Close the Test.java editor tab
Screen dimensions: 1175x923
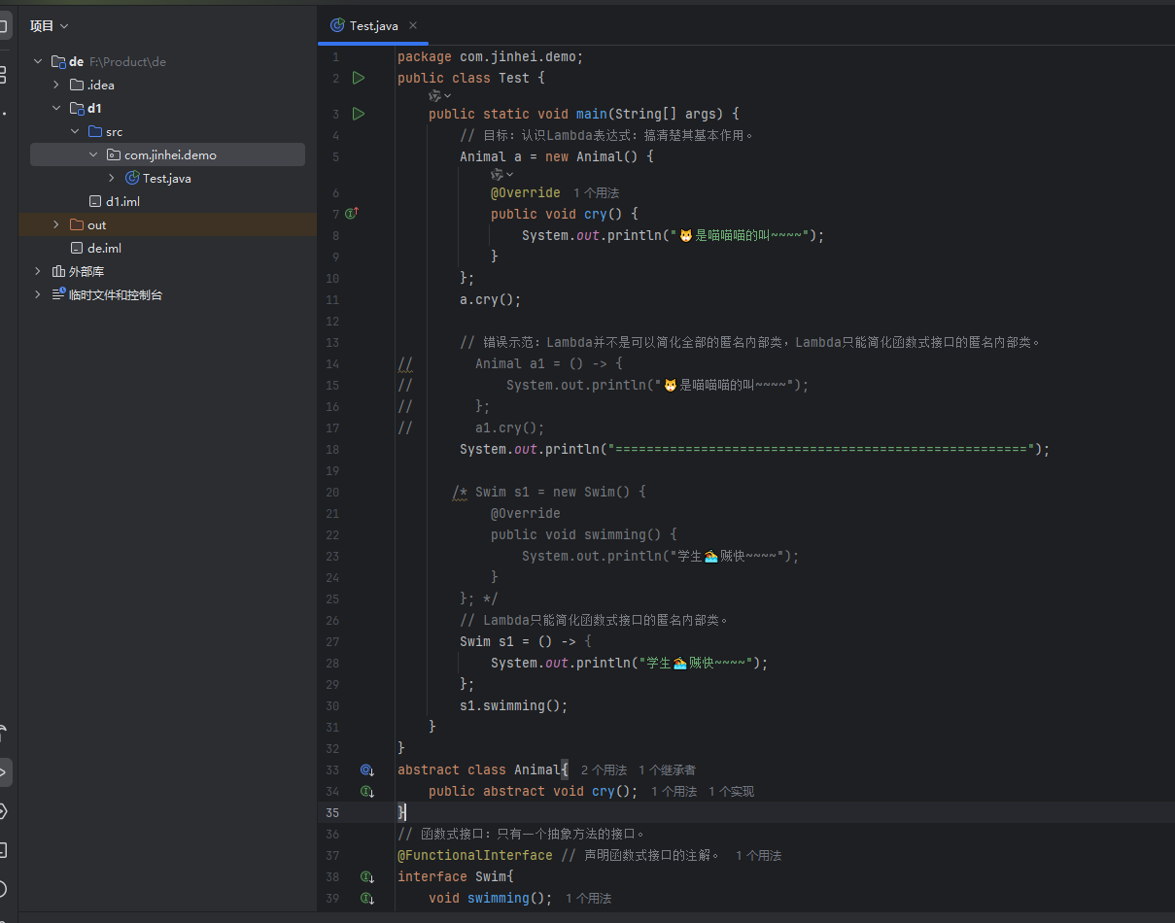413,25
